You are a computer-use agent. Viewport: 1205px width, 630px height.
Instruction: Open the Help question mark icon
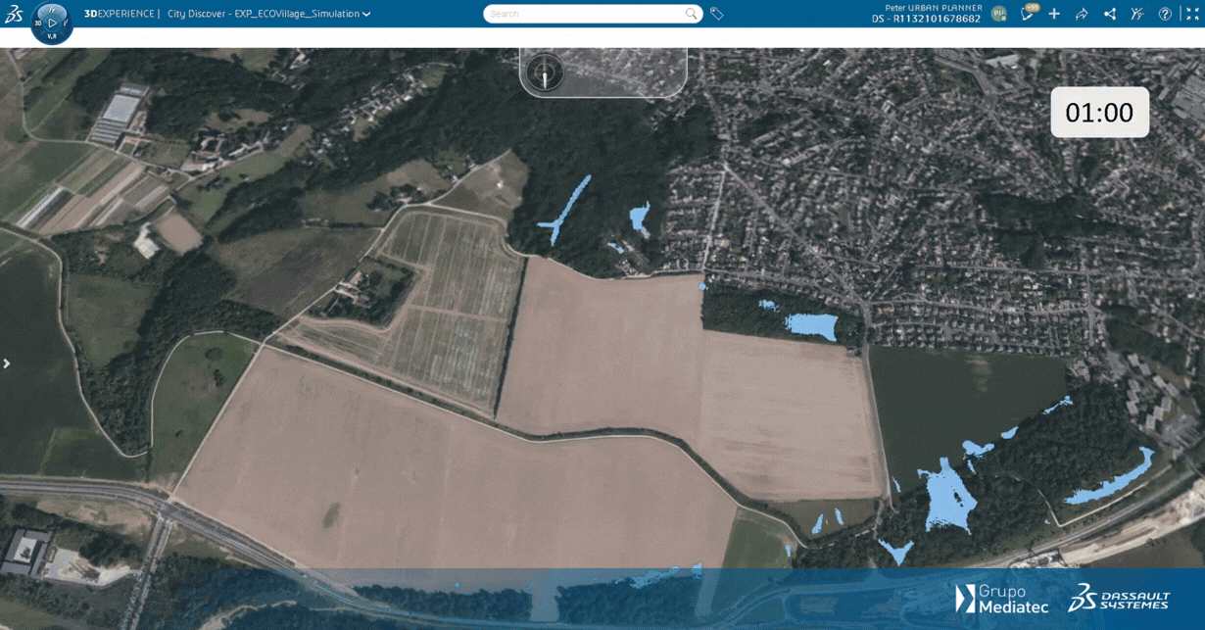pyautogui.click(x=1165, y=14)
